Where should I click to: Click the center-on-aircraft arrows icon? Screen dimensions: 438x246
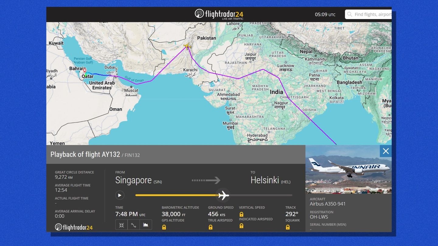coord(121,225)
